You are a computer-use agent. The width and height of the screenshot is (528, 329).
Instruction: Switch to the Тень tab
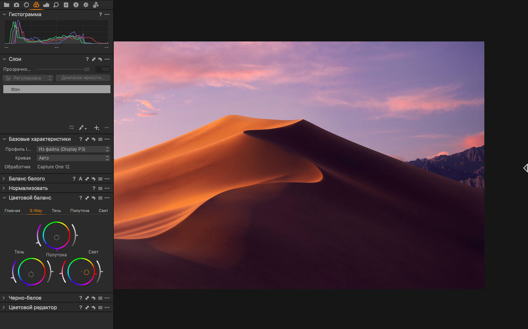pyautogui.click(x=56, y=211)
